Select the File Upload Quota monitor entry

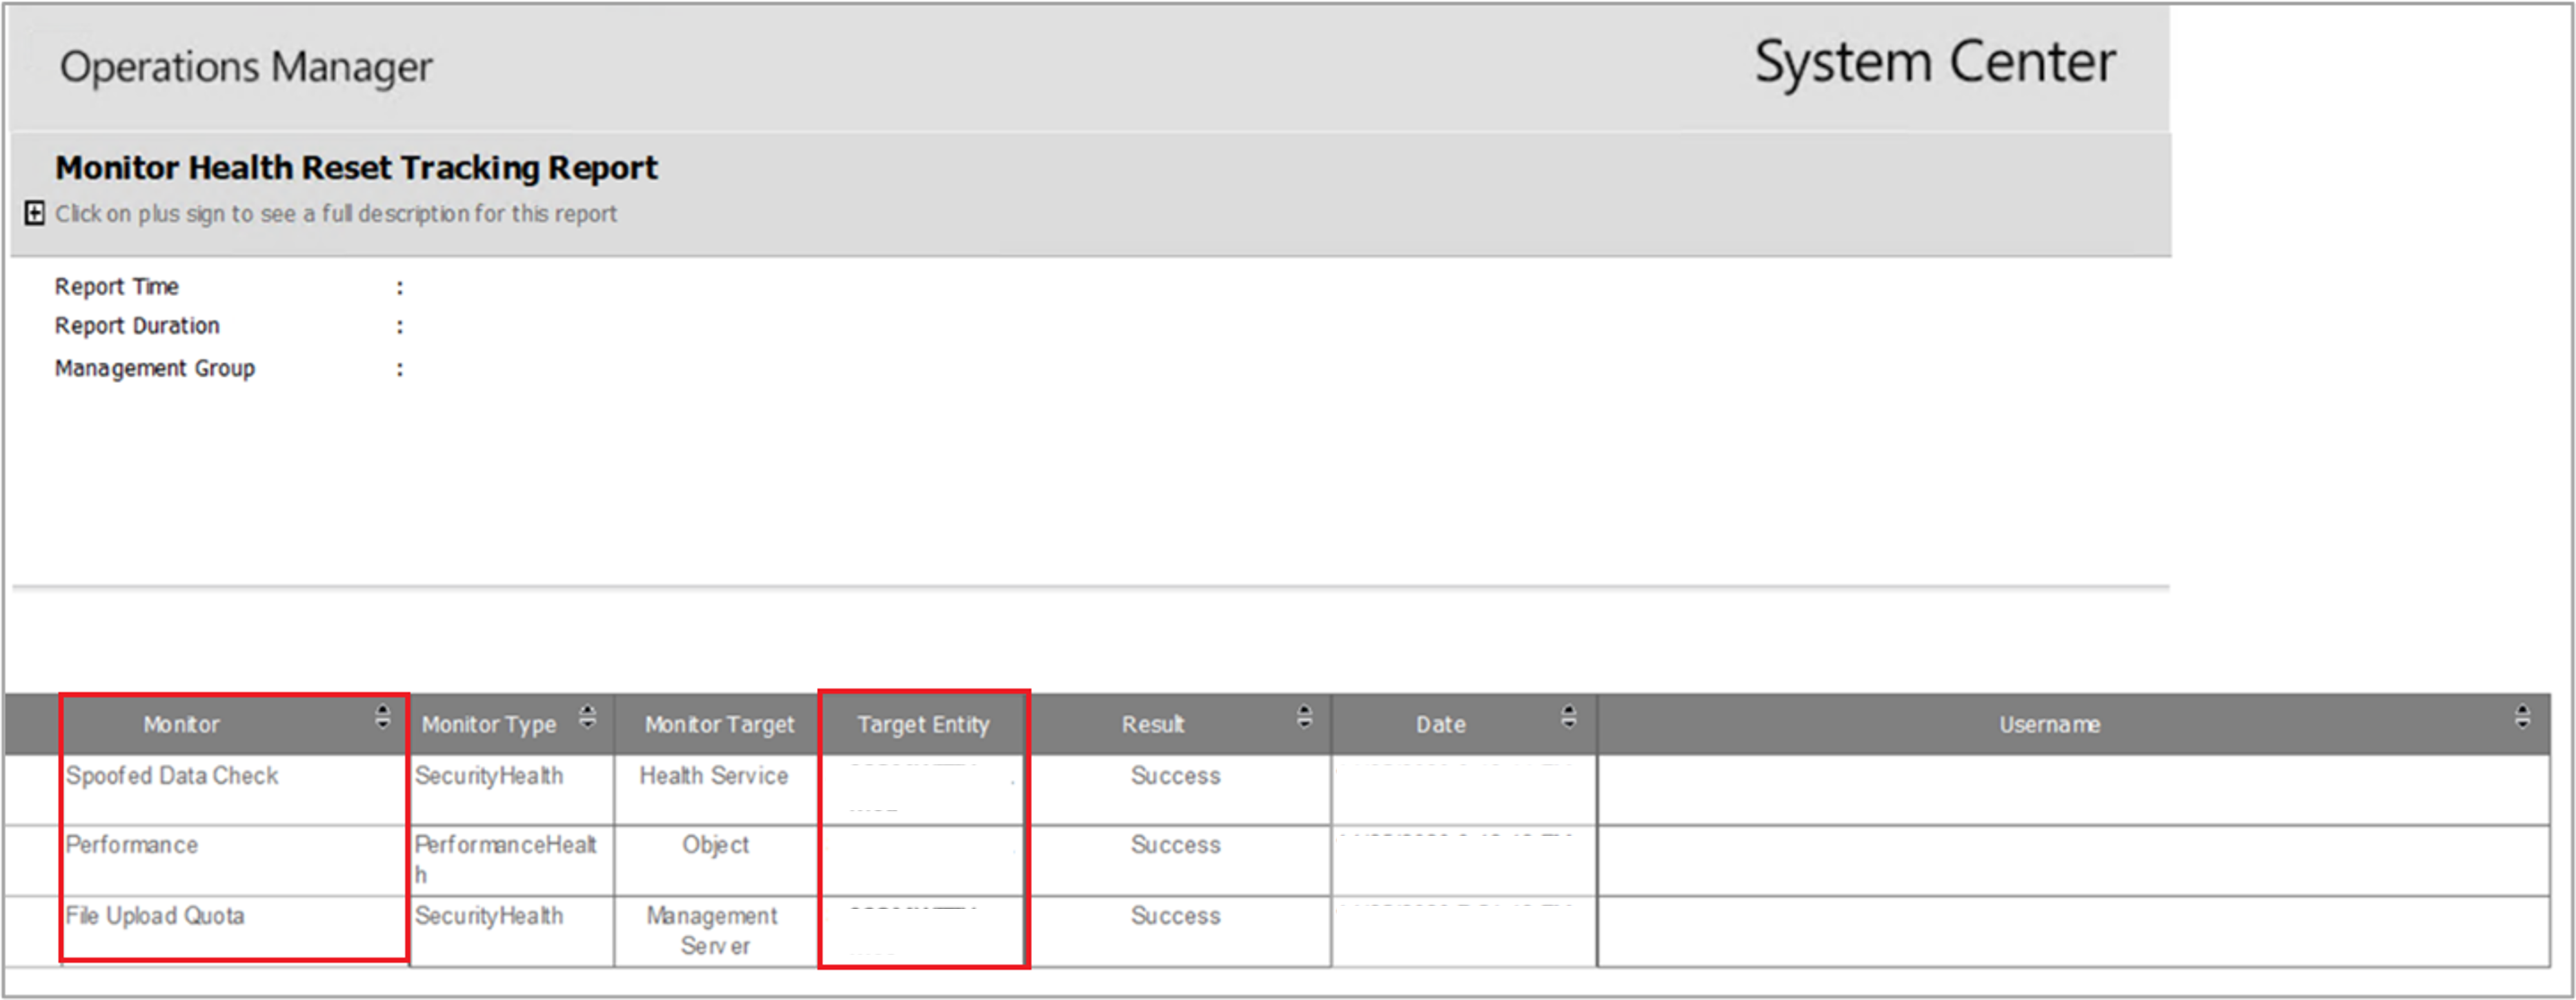click(155, 916)
